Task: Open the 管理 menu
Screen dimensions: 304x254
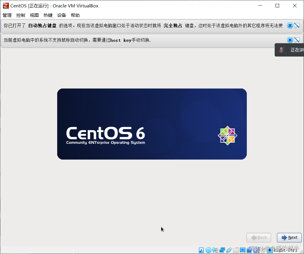Action: pyautogui.click(x=7, y=15)
